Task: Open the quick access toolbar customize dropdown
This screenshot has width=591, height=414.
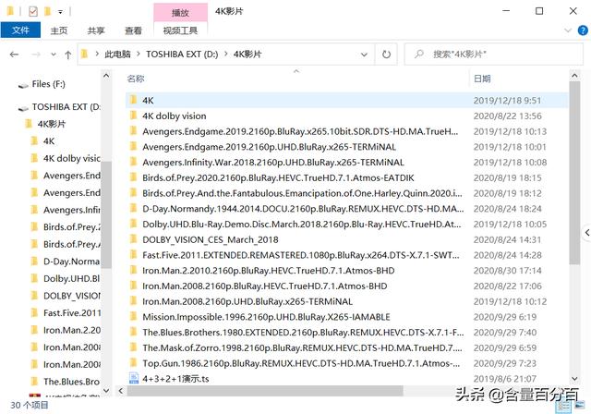Action: 60,12
